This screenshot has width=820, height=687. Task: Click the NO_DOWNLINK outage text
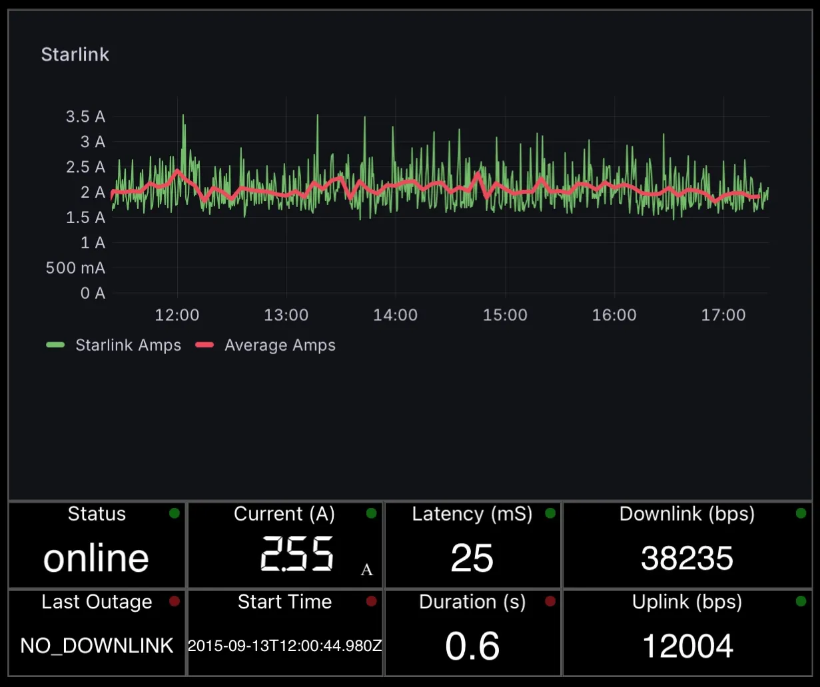click(97, 645)
